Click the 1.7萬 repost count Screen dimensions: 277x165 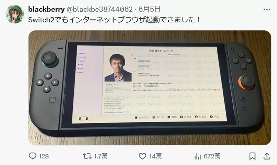[100, 156]
